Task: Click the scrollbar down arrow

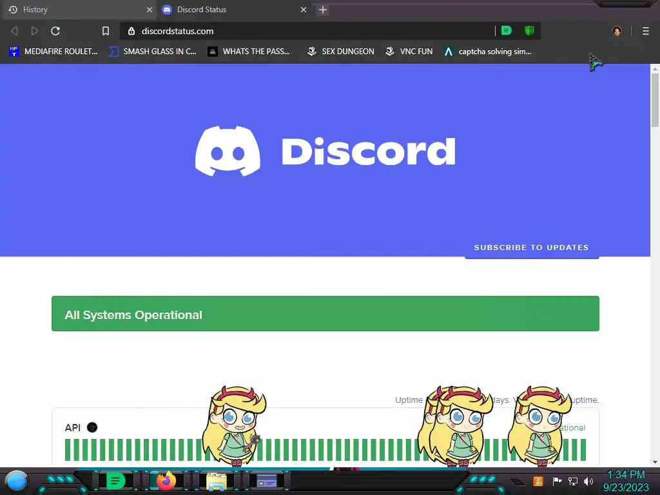Action: pos(655,461)
